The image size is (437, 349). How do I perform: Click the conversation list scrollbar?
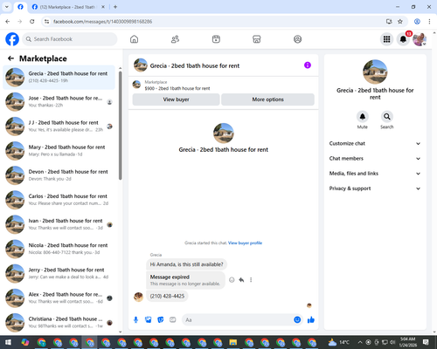coord(120,125)
